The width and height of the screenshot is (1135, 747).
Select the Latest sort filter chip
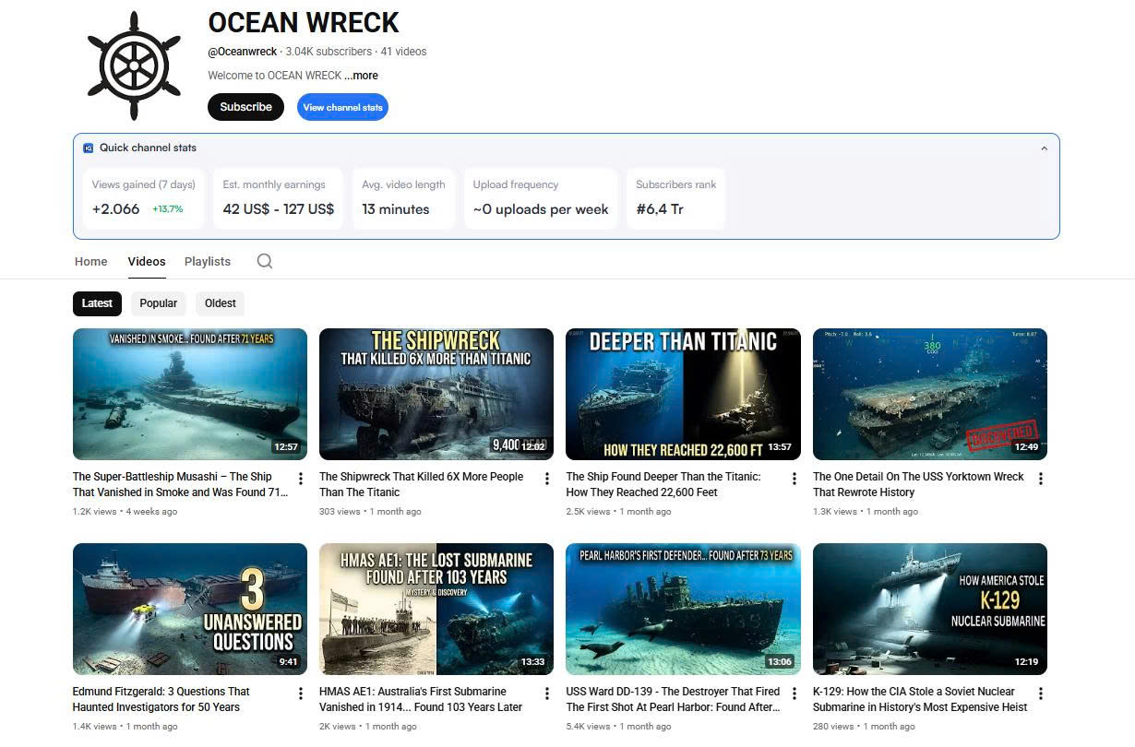pos(97,303)
